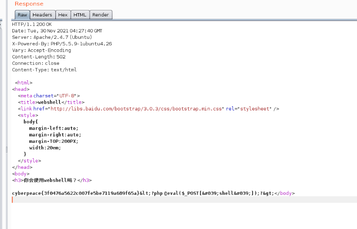Click the left panel splitter handle
357x229 pixels.
tap(6, 150)
